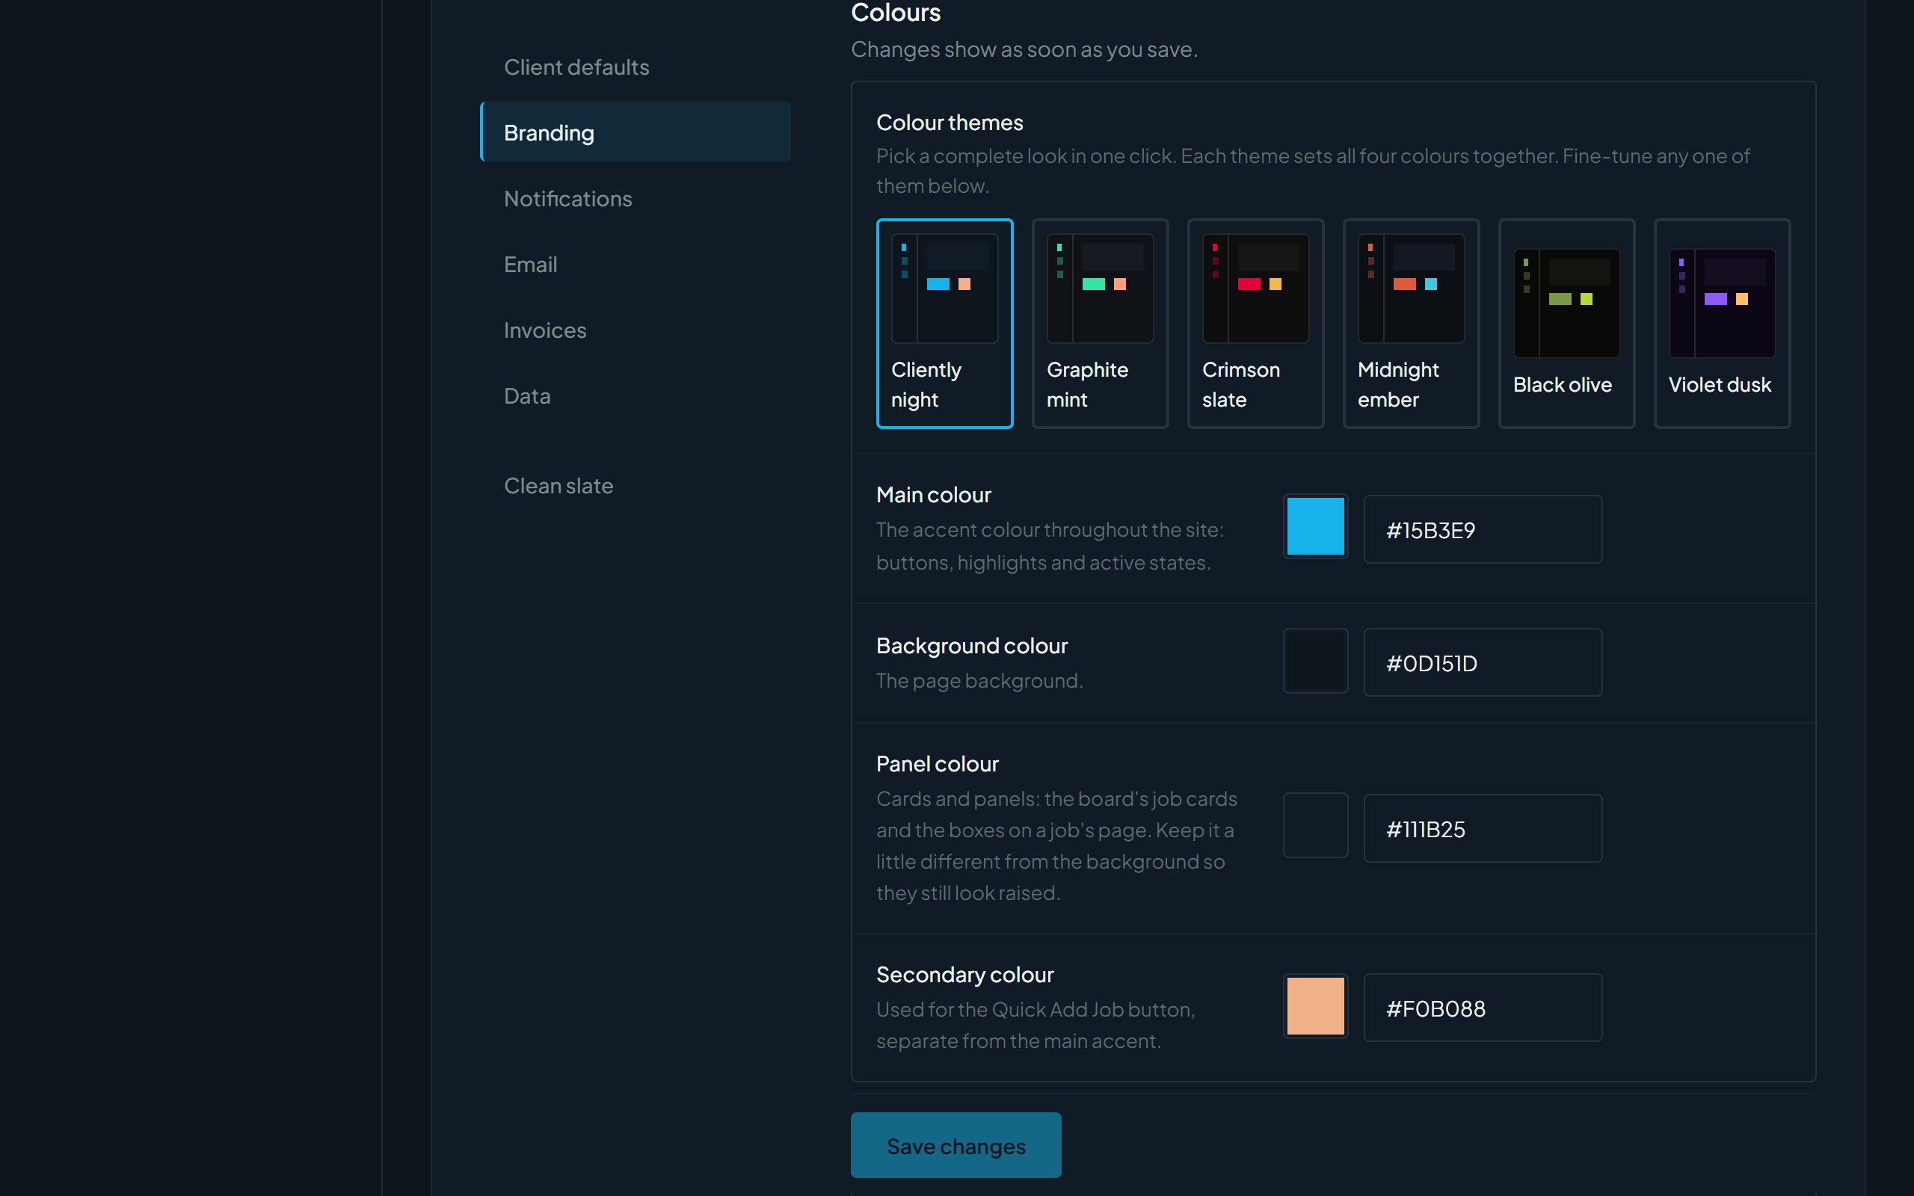Choose the Graphite mint theme card
Image resolution: width=1914 pixels, height=1196 pixels.
pyautogui.click(x=1100, y=324)
